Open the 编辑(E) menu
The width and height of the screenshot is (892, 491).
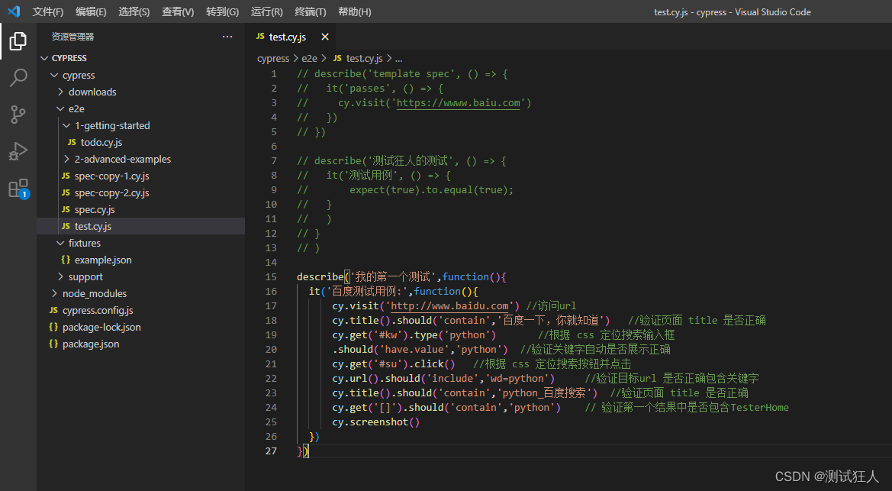point(91,11)
